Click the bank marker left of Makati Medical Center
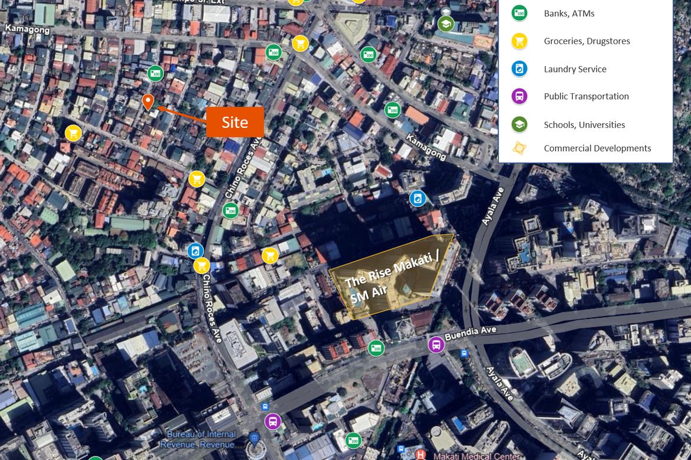The image size is (691, 460). click(x=353, y=440)
